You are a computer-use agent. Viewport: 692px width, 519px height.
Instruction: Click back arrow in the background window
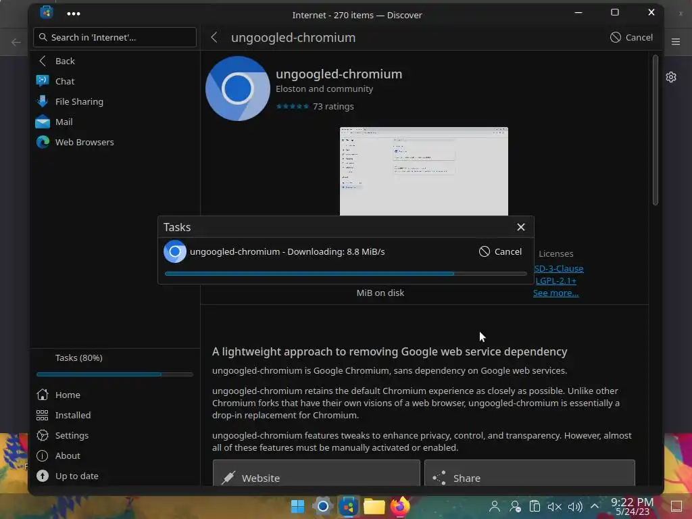(x=16, y=43)
